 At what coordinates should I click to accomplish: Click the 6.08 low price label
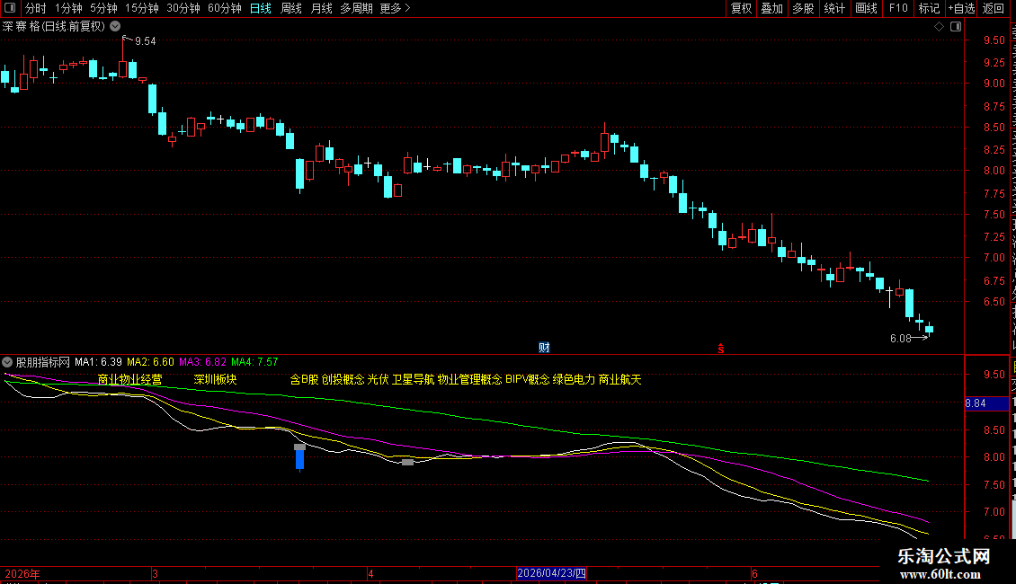[901, 339]
